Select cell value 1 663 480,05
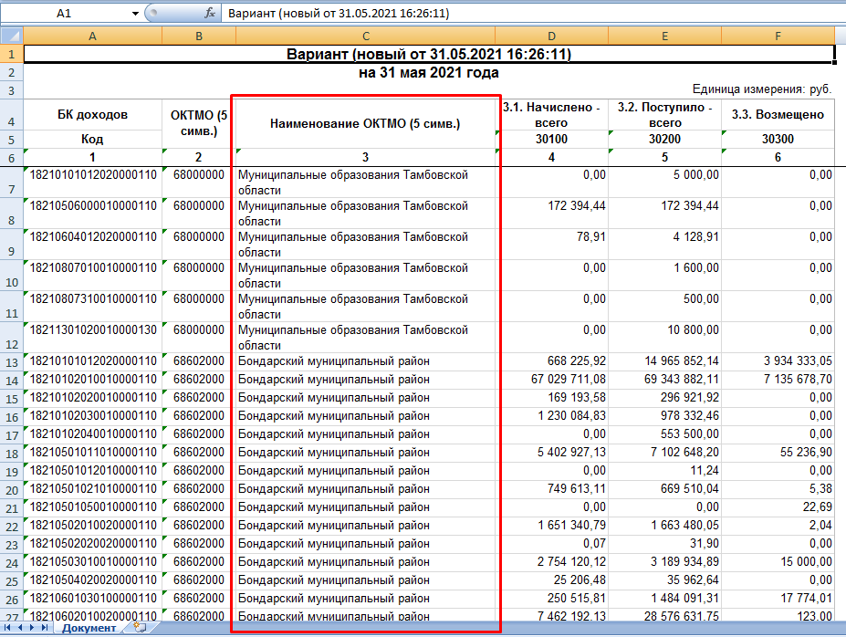Screen dimensions: 846x637 [664, 526]
